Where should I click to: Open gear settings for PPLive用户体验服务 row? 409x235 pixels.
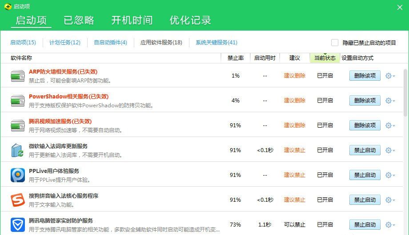[390, 175]
